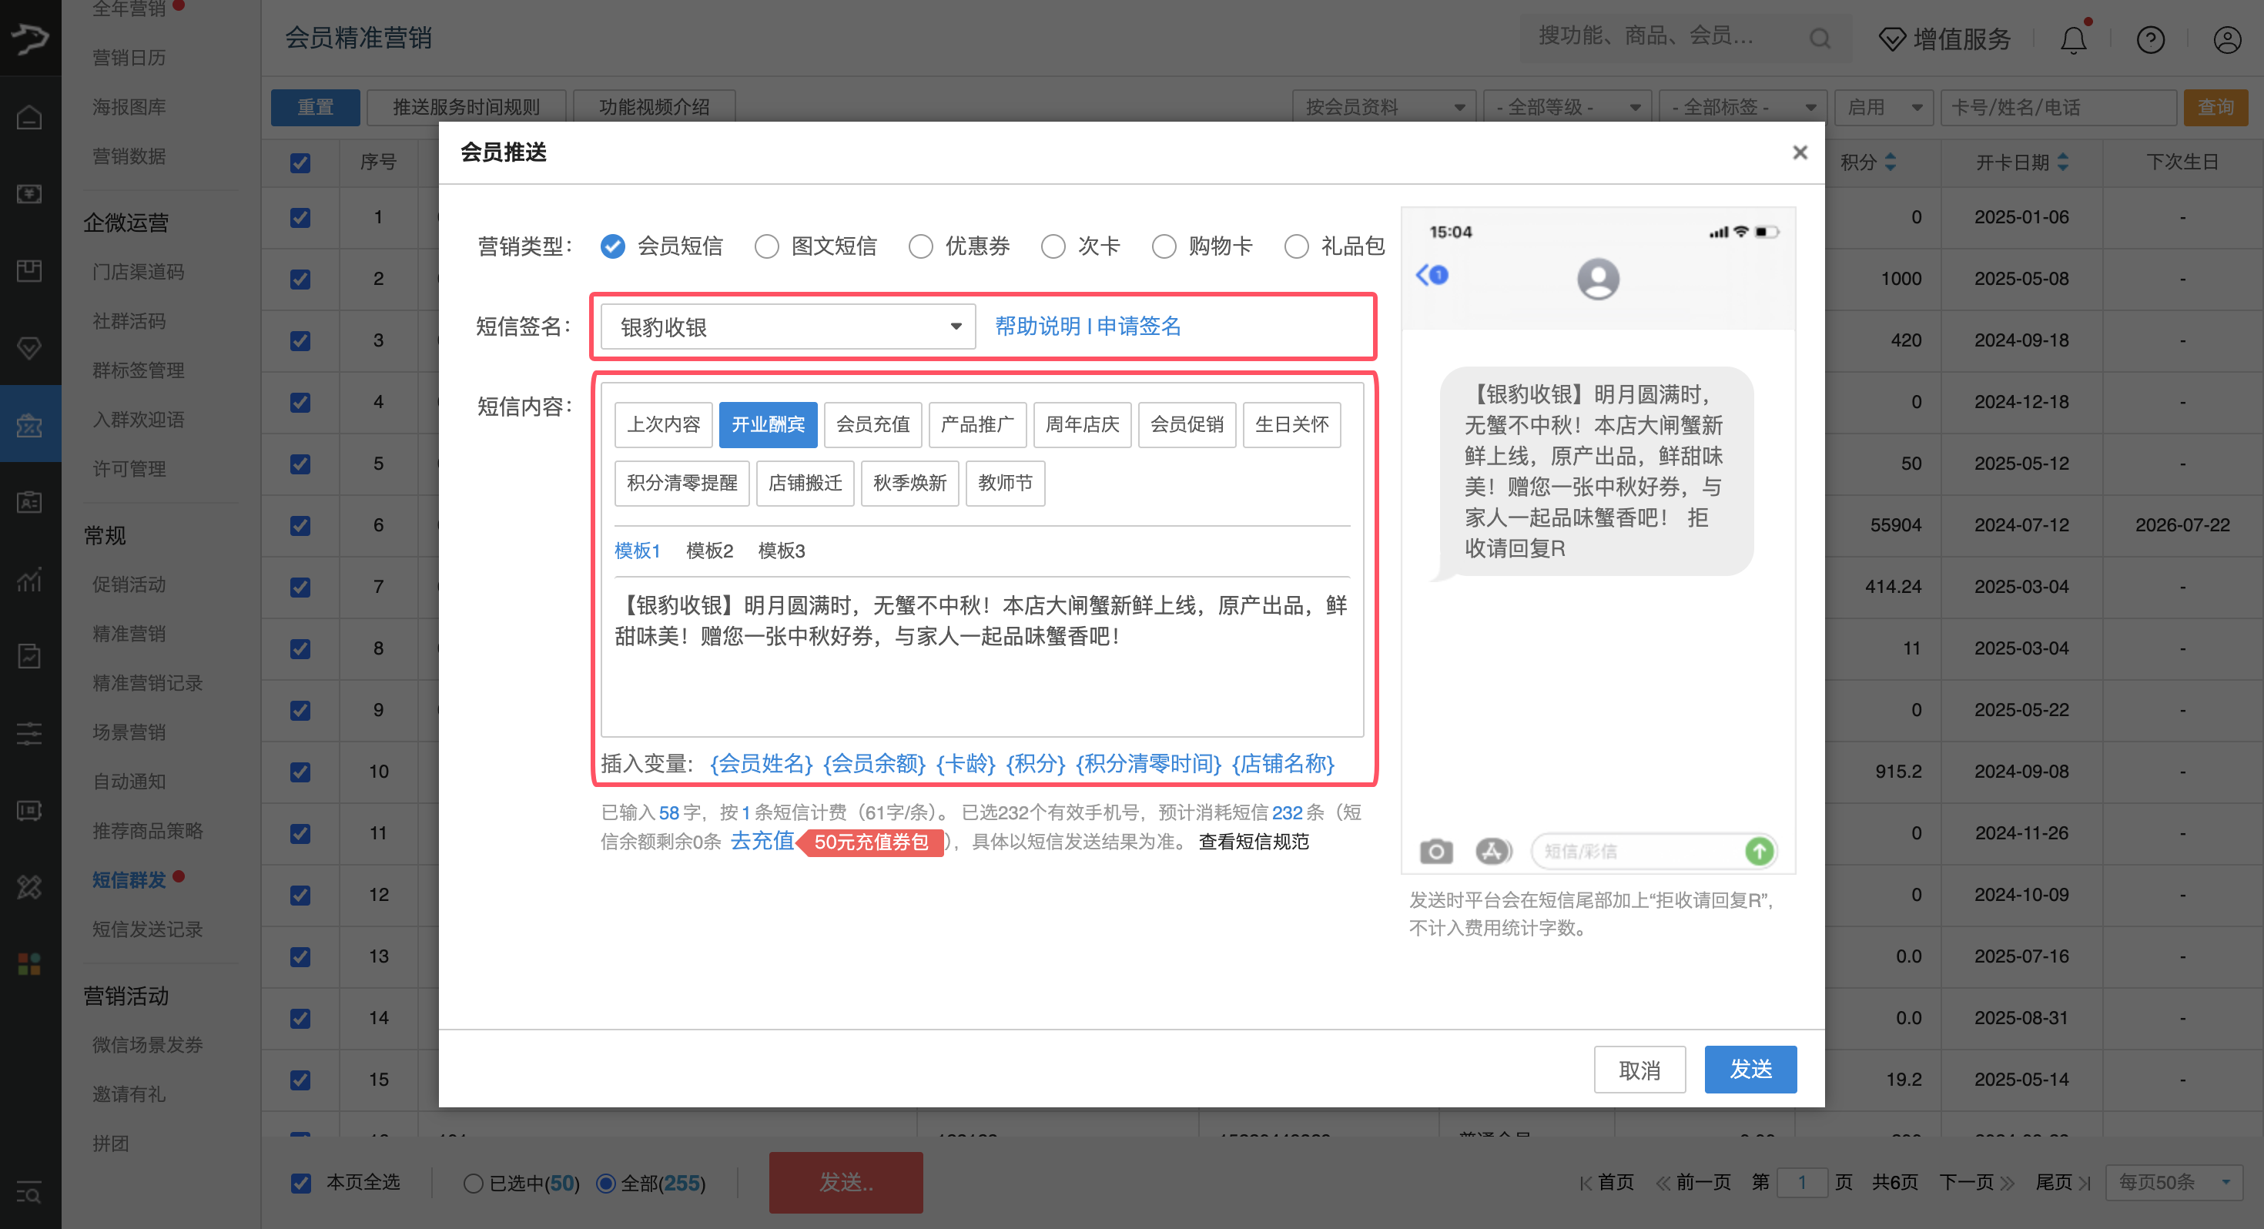Select 会员短信 marketing type
This screenshot has height=1229, width=2264.
click(x=614, y=246)
